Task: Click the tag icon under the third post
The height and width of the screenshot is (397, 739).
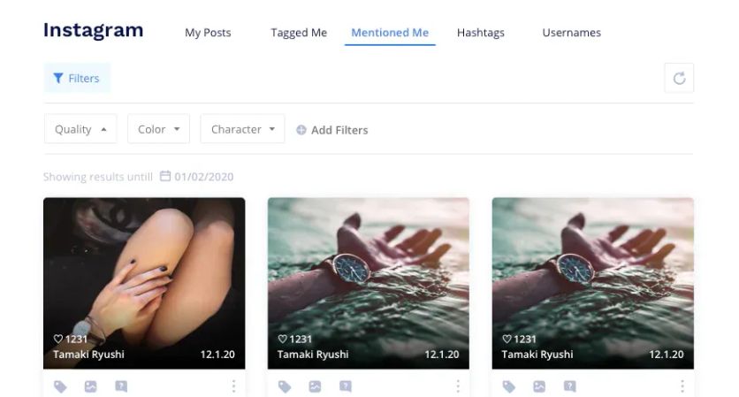Action: coord(508,386)
